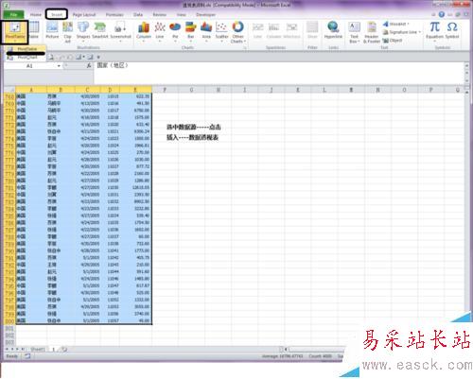Click the Ready status bar text
Image resolution: width=473 pixels, height=379 pixels.
pyautogui.click(x=11, y=356)
